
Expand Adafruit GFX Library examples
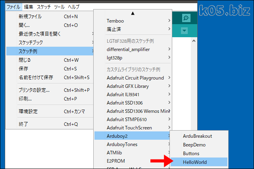(x=133, y=86)
